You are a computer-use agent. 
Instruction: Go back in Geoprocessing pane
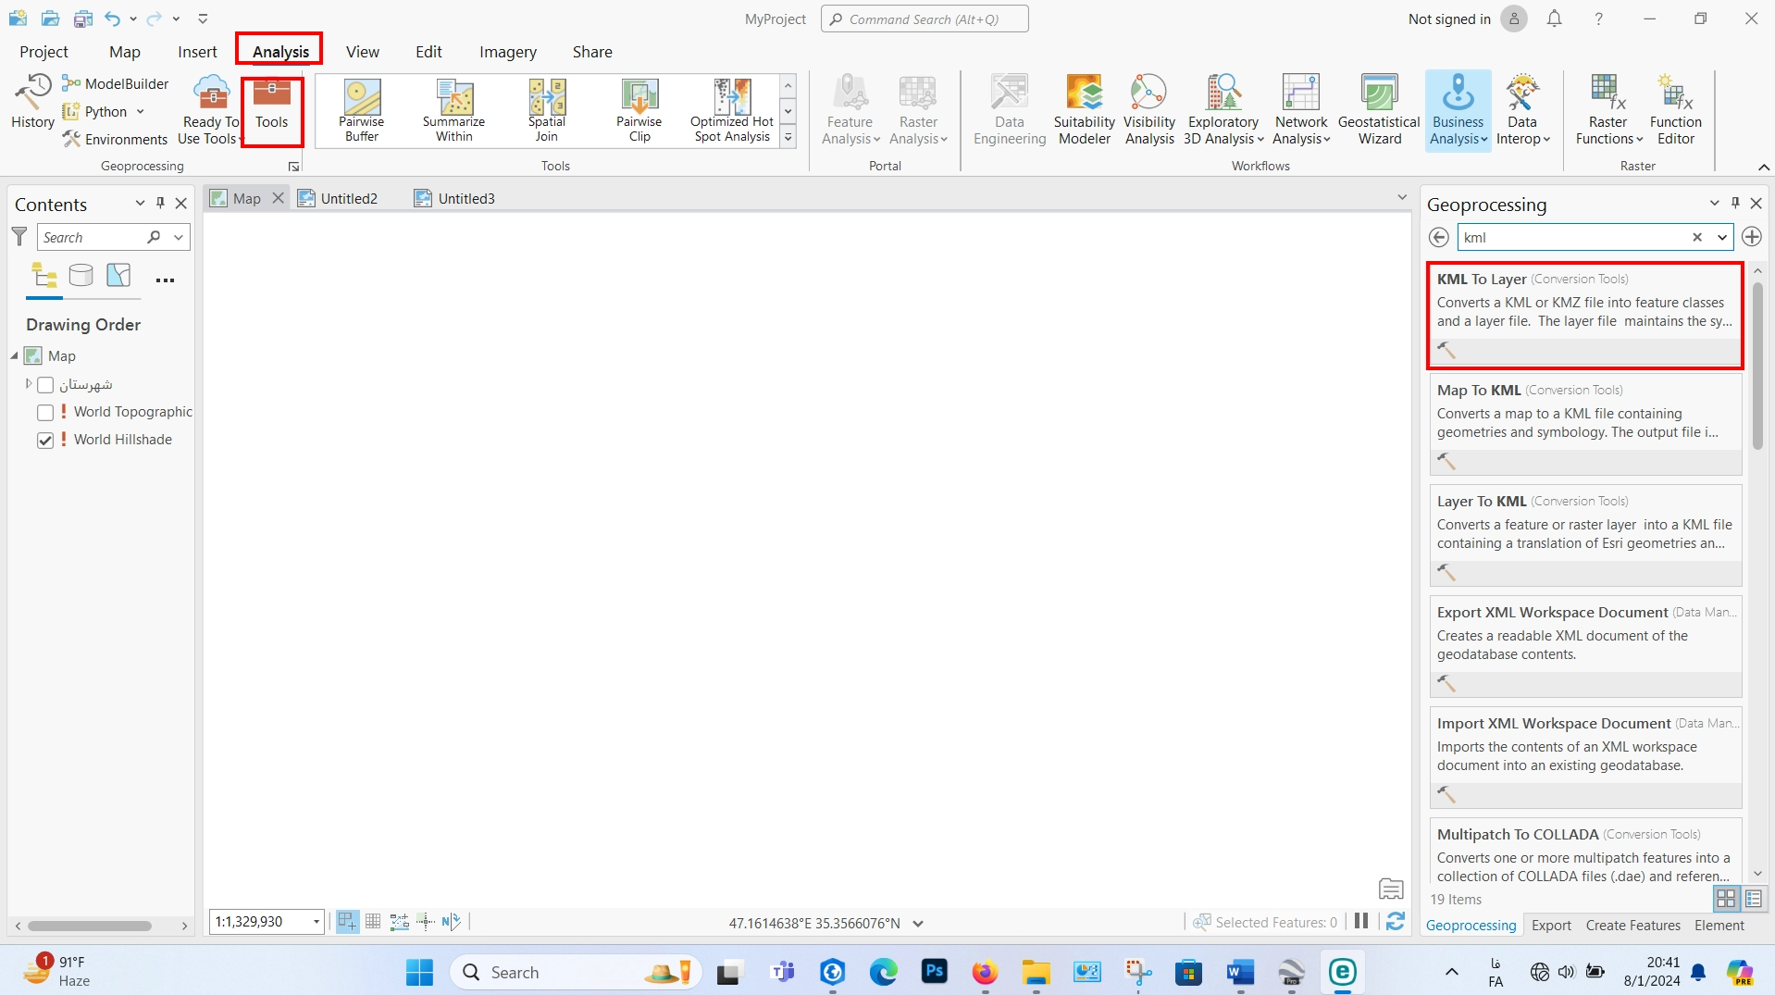tap(1438, 237)
